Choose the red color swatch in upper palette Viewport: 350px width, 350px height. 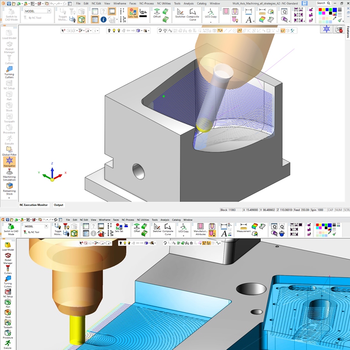point(320,10)
